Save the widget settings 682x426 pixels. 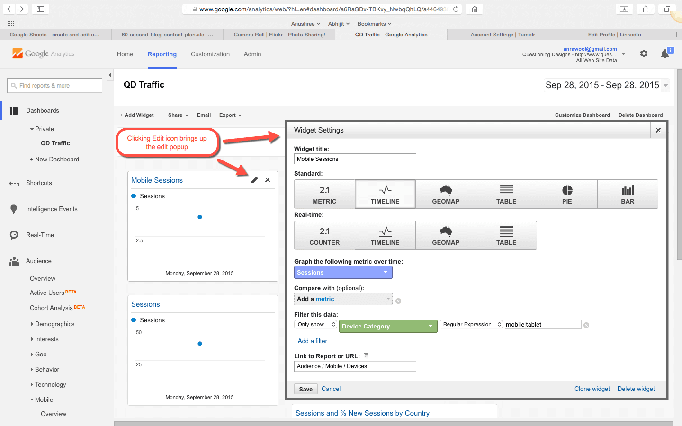pos(306,389)
